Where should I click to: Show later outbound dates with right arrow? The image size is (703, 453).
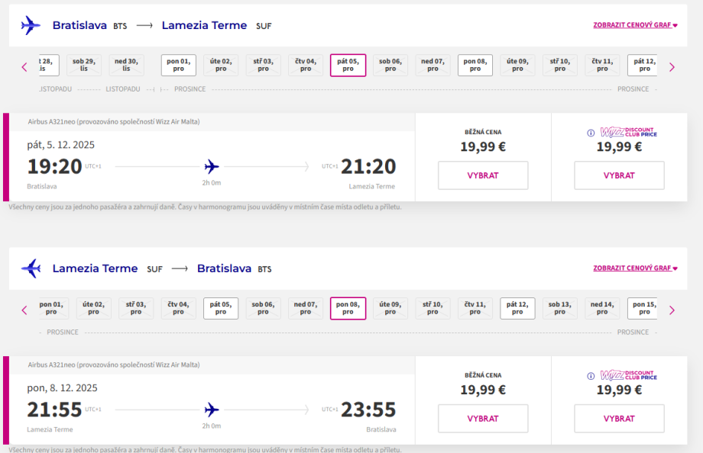coord(672,67)
